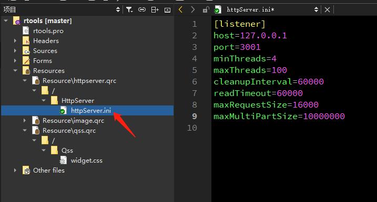Select the Sources tree item

(45, 51)
